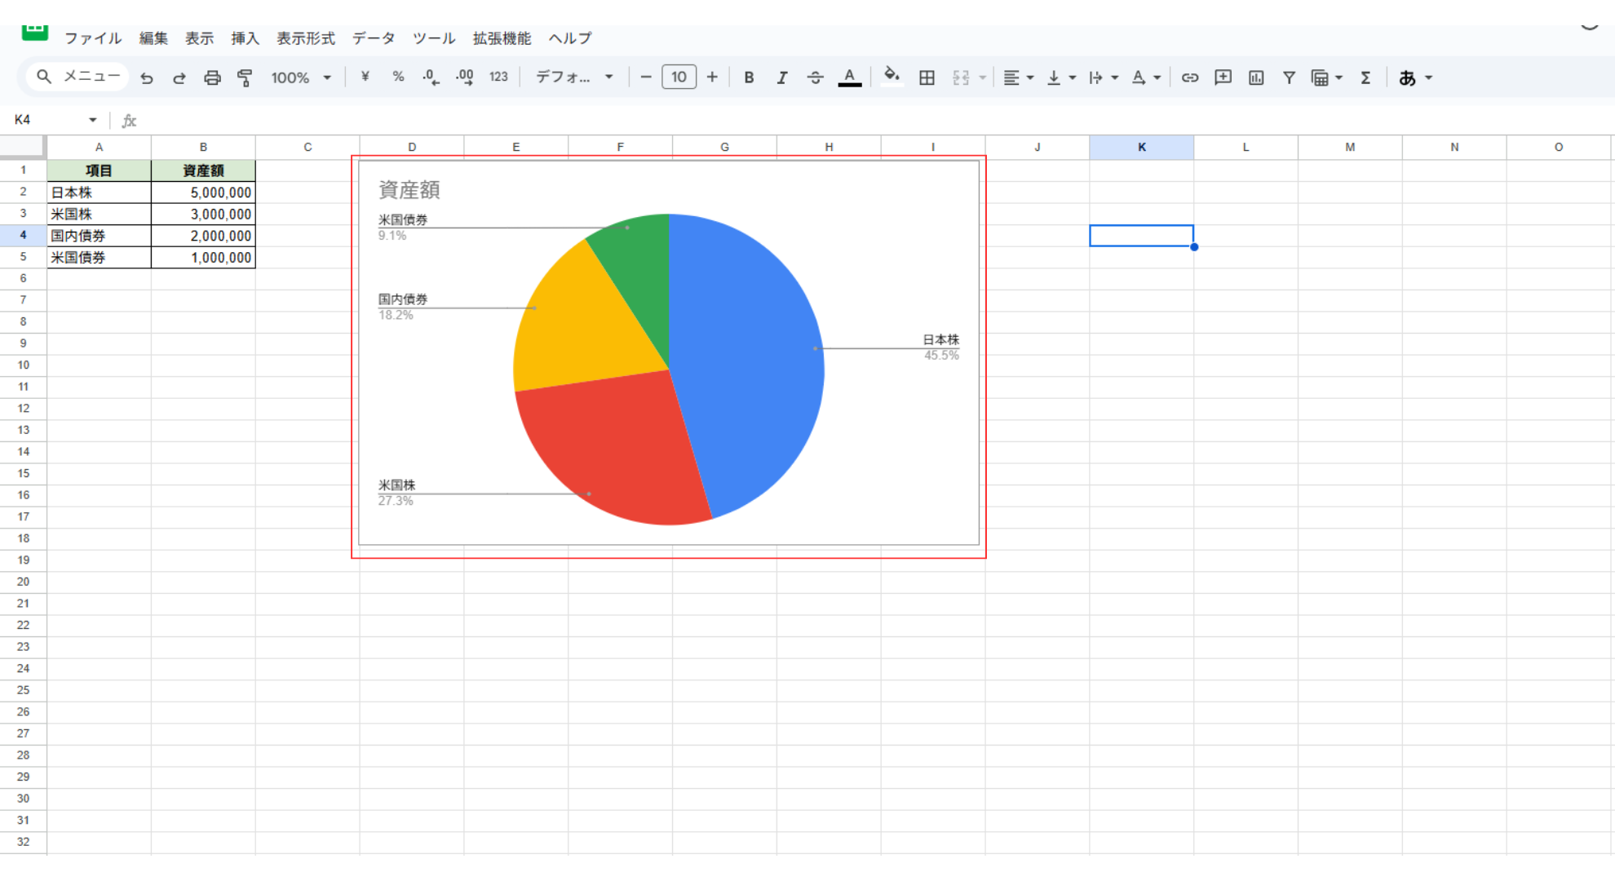Open the 編集 menu

pos(153,38)
